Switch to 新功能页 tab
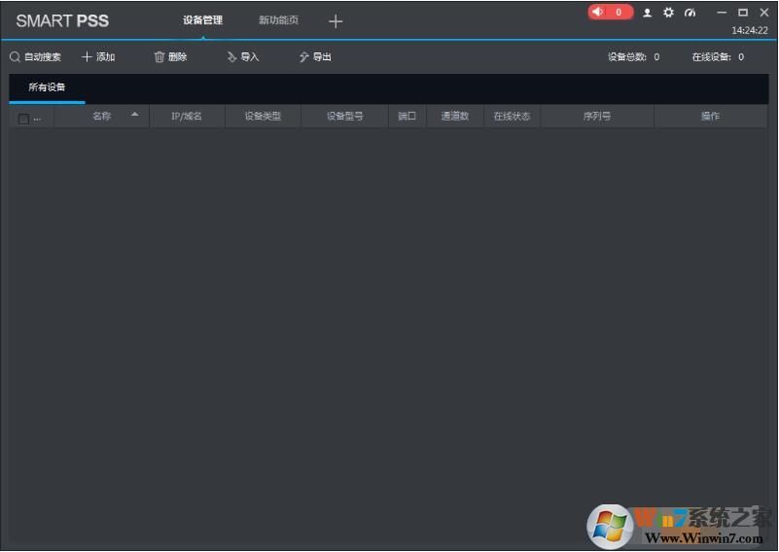Viewport: 779px width, 552px height. (x=278, y=20)
